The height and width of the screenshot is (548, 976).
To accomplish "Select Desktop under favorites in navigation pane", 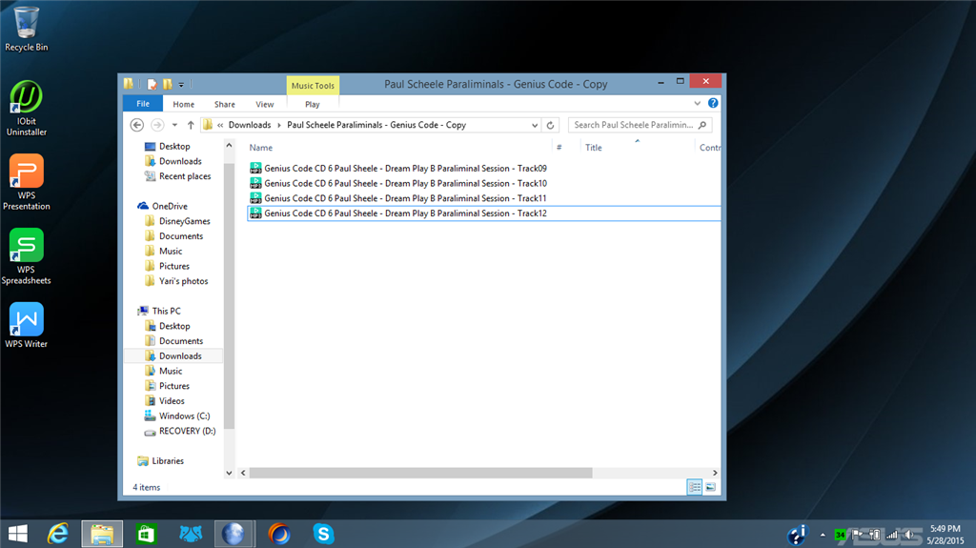I will coord(173,147).
